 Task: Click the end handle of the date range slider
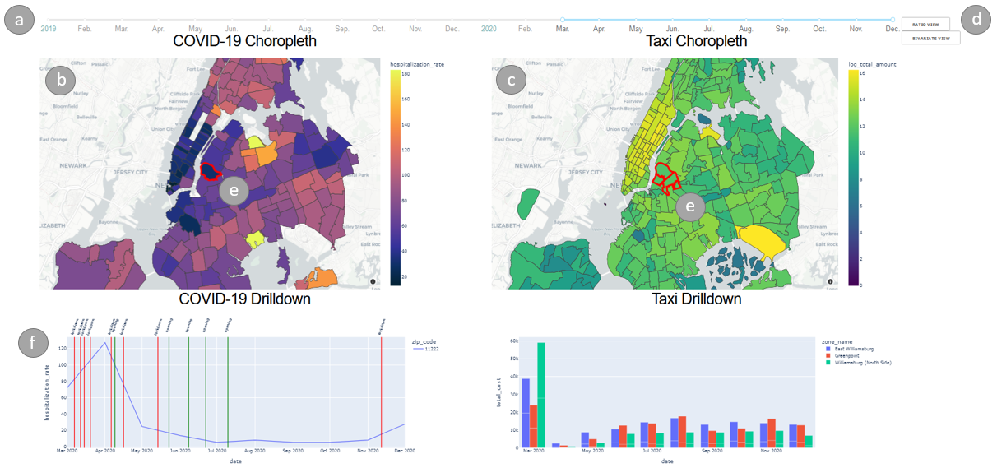coord(893,19)
